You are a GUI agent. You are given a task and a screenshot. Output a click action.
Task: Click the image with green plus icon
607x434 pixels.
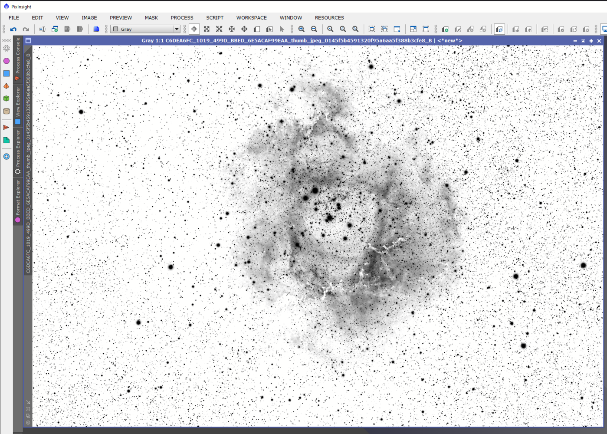(445, 29)
